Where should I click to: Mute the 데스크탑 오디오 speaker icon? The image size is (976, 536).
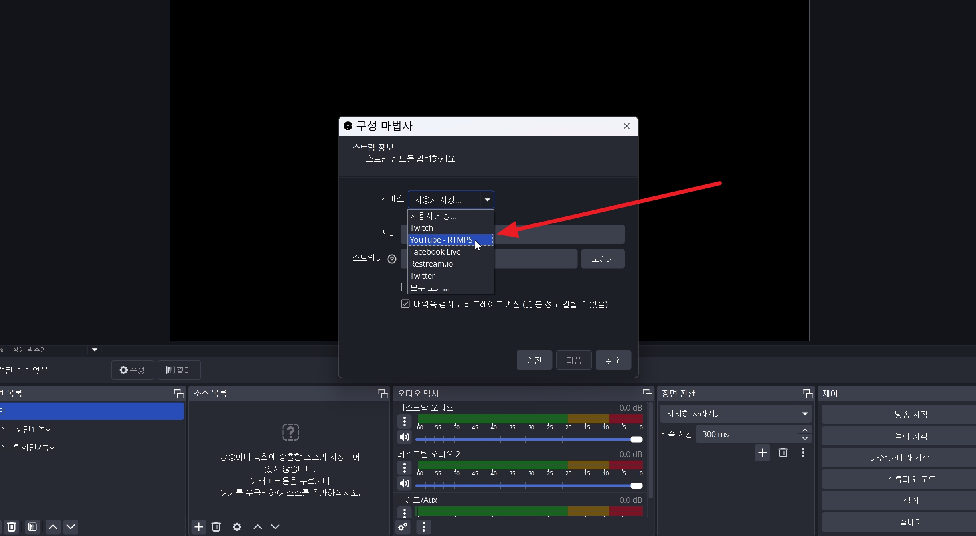404,437
